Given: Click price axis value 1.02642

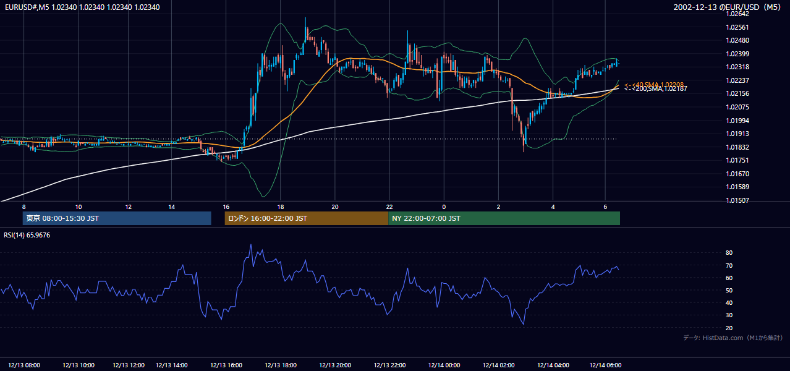Looking at the screenshot, I should click(738, 14).
